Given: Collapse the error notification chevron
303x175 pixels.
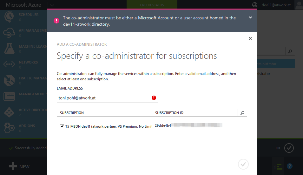Looking at the screenshot, I should [x=250, y=18].
